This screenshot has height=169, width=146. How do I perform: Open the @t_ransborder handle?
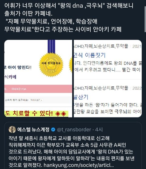click(x=74, y=130)
